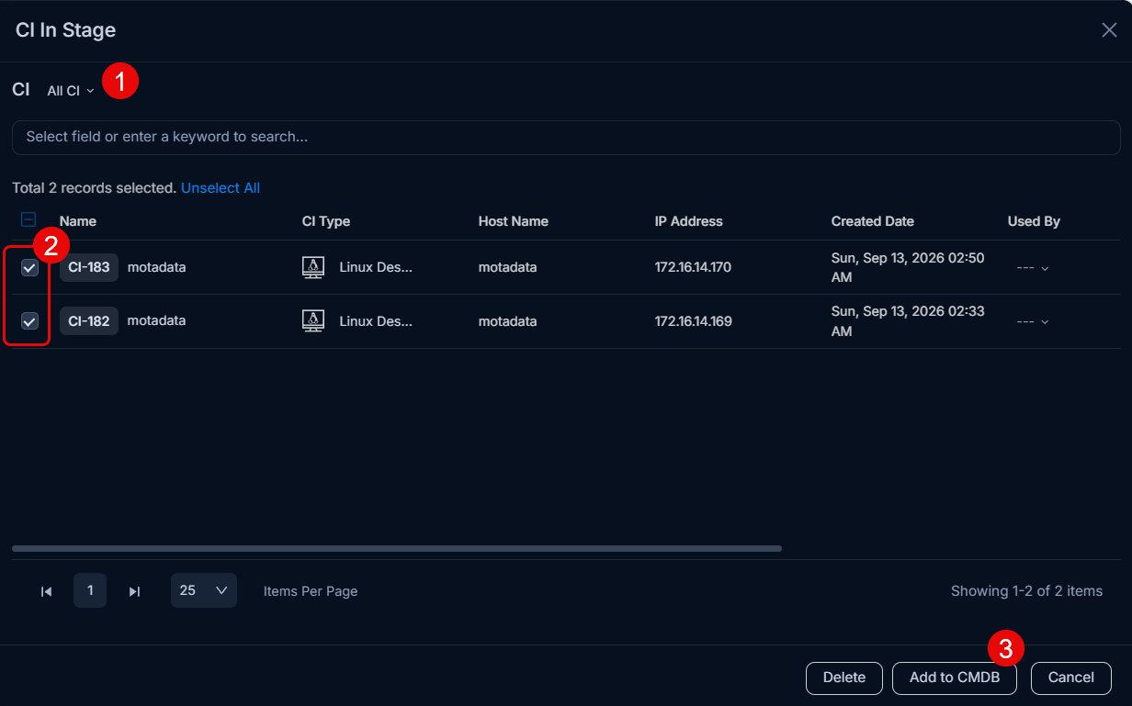Click the Unselect All link
This screenshot has height=706, width=1132.
pos(221,187)
